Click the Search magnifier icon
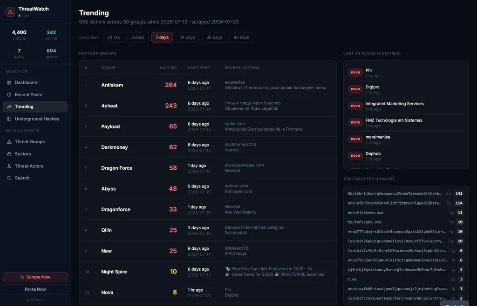Image resolution: width=477 pixels, height=306 pixels. click(x=9, y=178)
